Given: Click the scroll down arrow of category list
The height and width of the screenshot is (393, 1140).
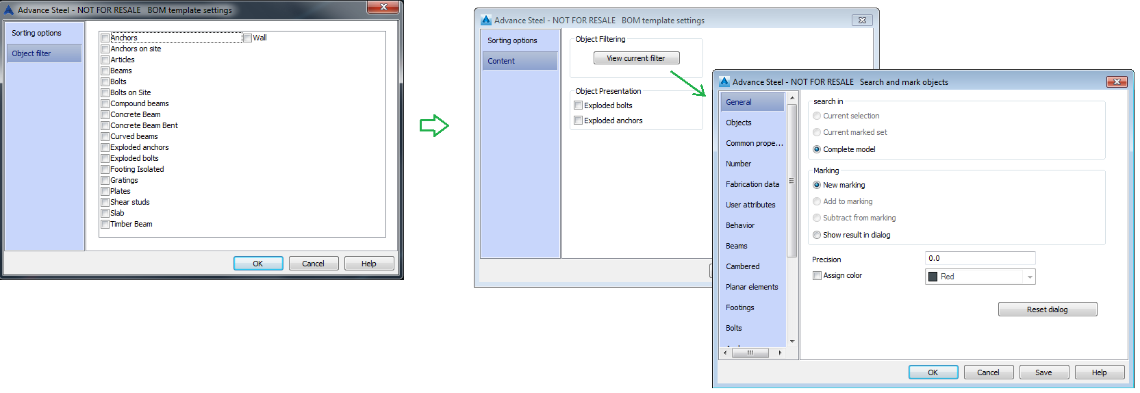Looking at the screenshot, I should coord(792,341).
